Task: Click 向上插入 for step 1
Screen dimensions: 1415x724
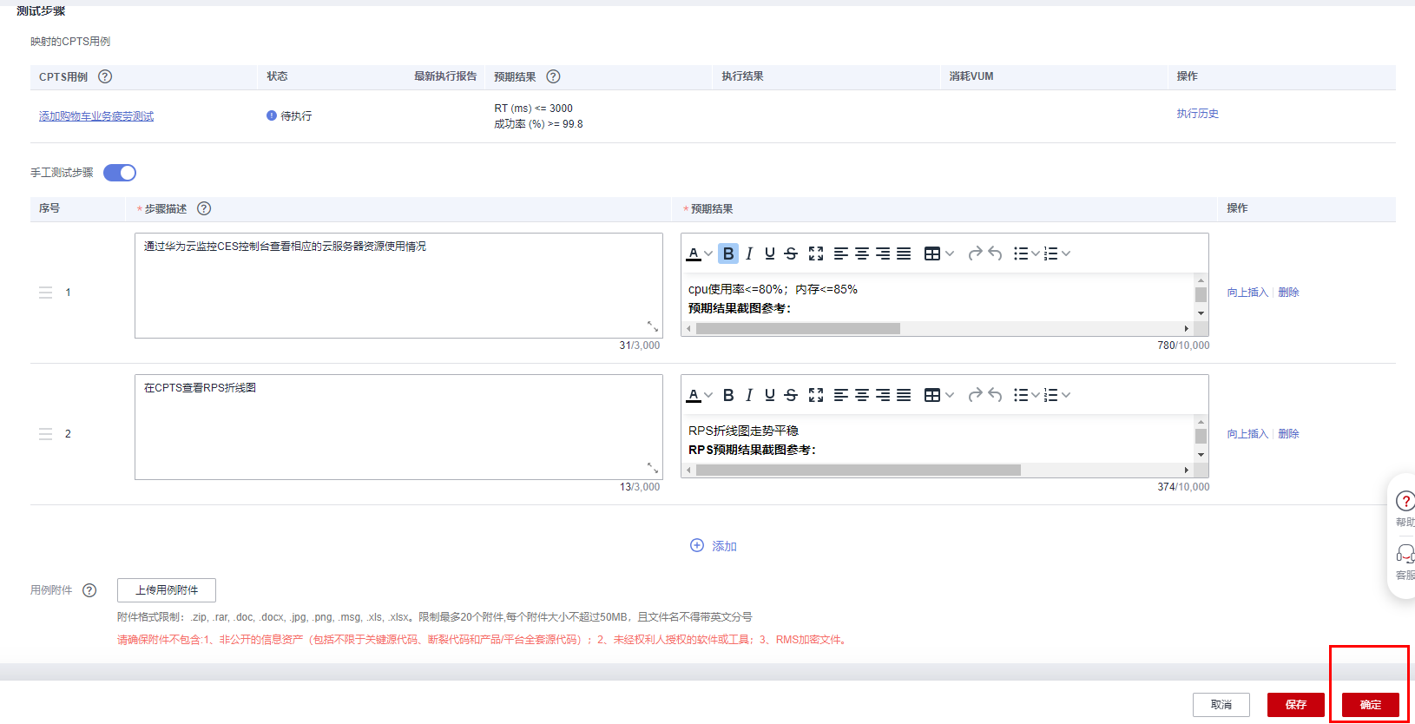Action: [1247, 293]
